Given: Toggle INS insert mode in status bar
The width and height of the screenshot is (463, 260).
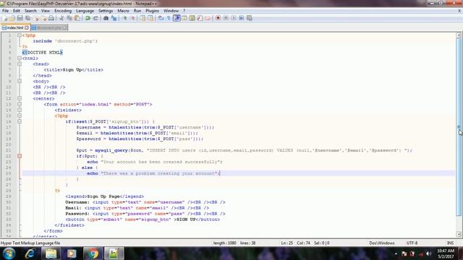Looking at the screenshot, I should pos(450,243).
